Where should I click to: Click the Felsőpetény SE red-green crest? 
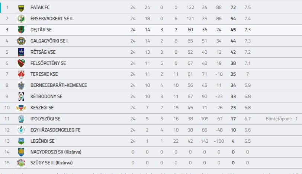coord(21,63)
